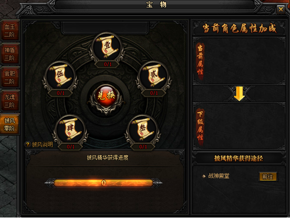Click the 叁 scroll icon
This screenshot has width=290, height=218.
click(143, 129)
